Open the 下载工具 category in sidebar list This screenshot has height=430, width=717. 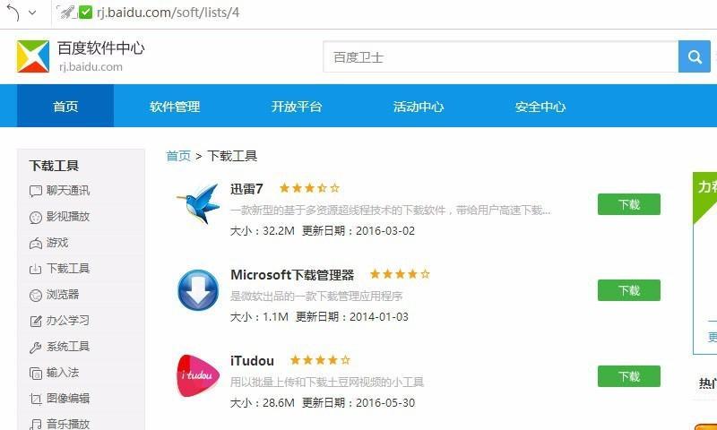68,268
